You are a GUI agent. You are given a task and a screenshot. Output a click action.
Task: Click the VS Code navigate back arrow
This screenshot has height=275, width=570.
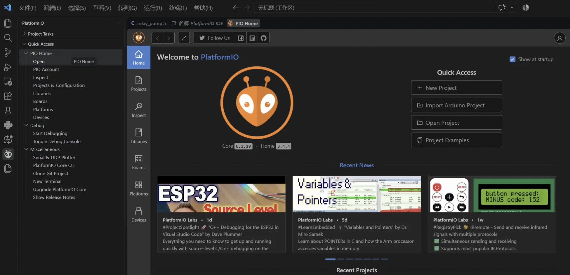pyautogui.click(x=236, y=8)
